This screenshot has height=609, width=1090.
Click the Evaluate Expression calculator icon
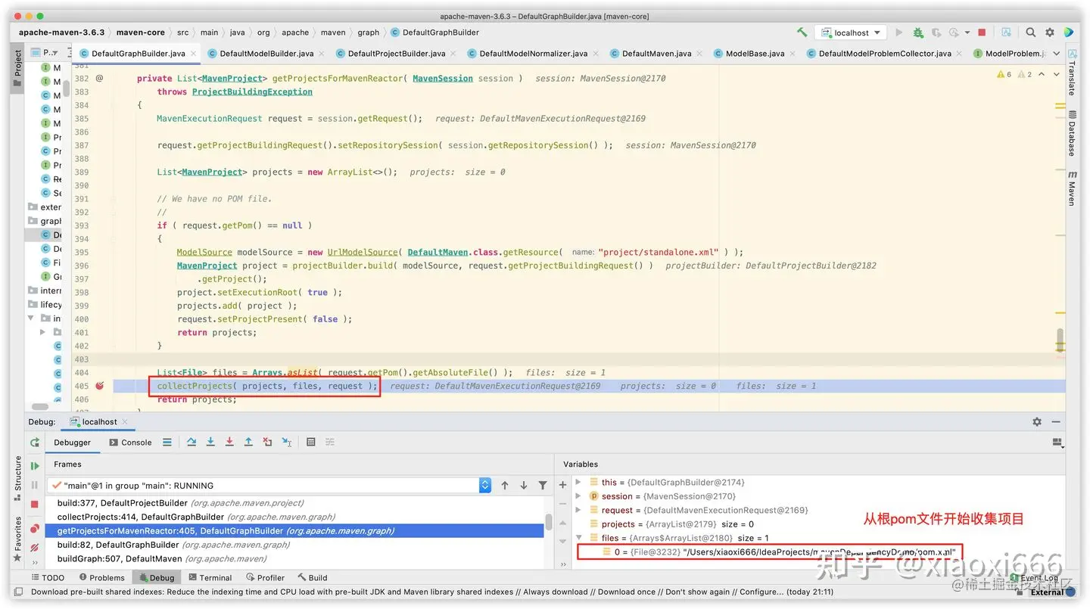point(311,442)
